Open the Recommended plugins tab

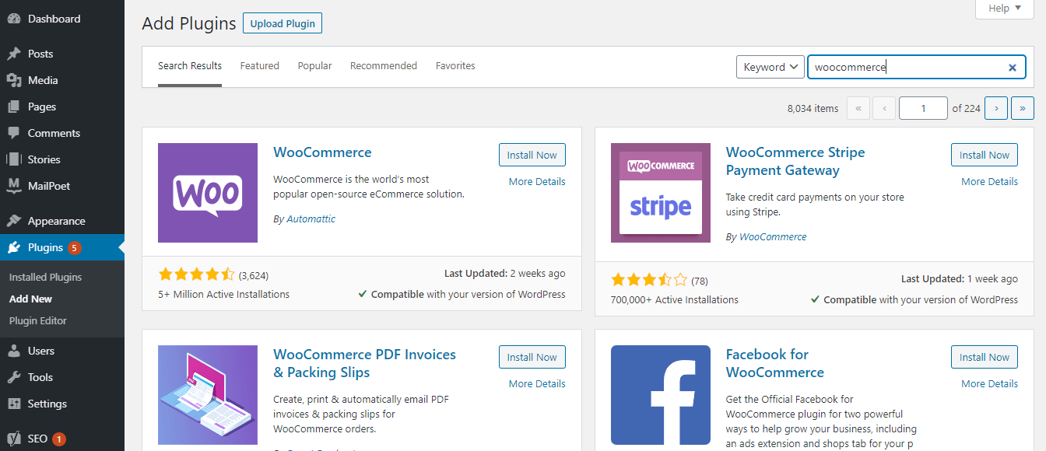pyautogui.click(x=384, y=66)
